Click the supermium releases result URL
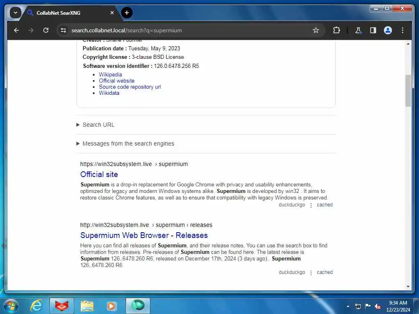The image size is (419, 314). pos(146,225)
